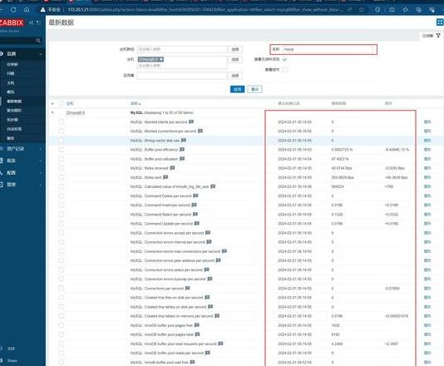Check the select-all checkbox in table header
Viewport: 444px width, 366px height.
tap(61, 103)
